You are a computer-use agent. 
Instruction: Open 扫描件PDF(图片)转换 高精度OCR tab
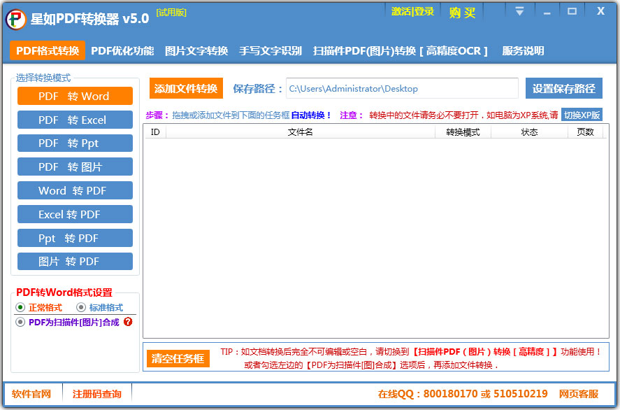400,50
